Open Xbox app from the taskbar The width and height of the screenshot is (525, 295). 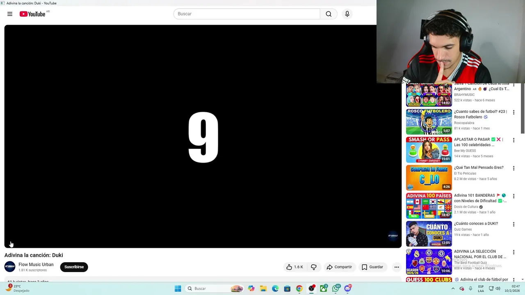(x=324, y=288)
